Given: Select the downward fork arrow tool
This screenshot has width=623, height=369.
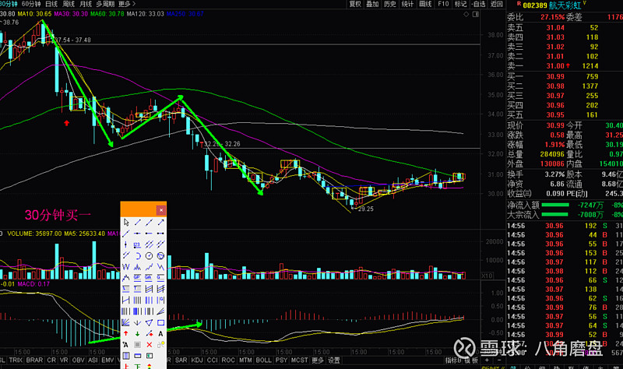Looking at the screenshot, I should (138, 322).
